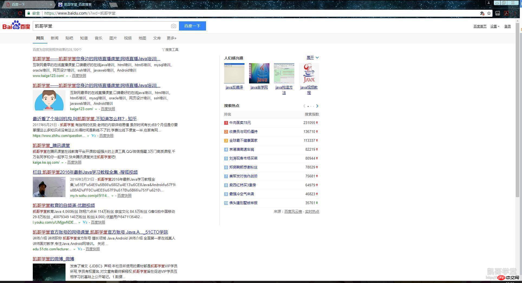Screen dimensions: 522x283
Task: Switch to 知道 search tab
Action: [84, 38]
